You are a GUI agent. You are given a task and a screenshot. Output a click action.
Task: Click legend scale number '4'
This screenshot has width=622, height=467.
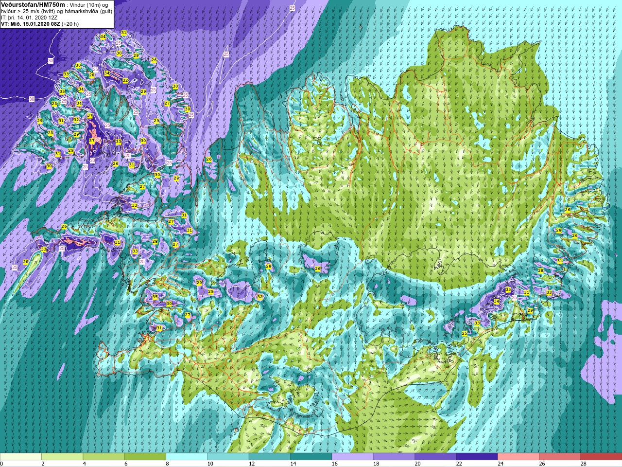pyautogui.click(x=85, y=464)
